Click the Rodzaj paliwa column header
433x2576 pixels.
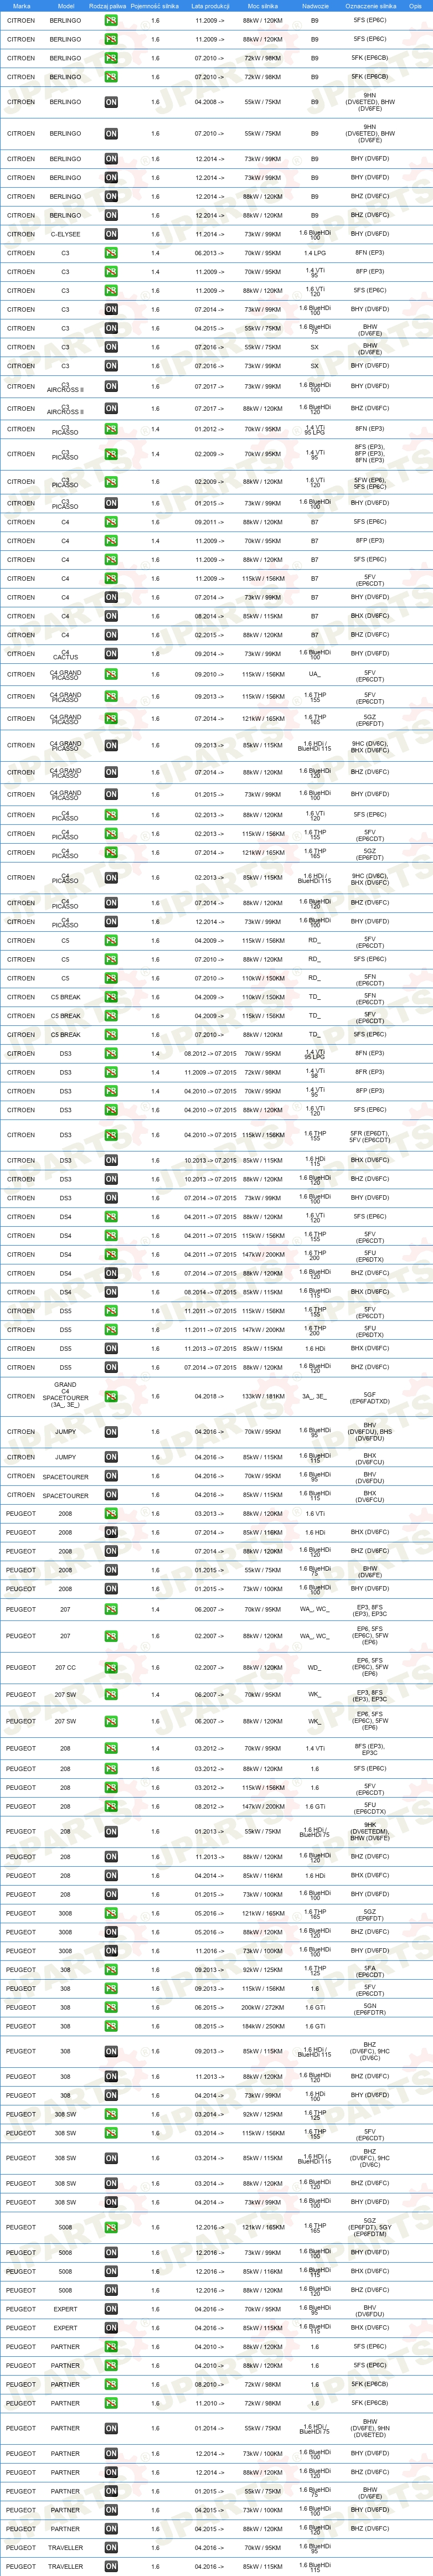107,6
